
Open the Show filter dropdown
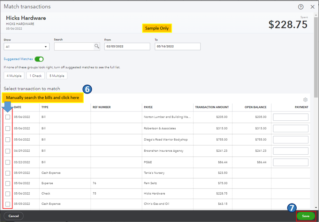[27, 47]
